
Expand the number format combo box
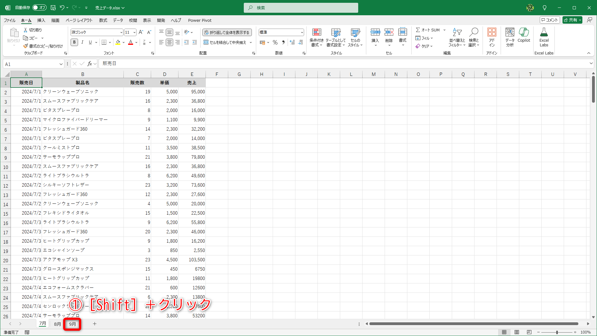point(302,32)
